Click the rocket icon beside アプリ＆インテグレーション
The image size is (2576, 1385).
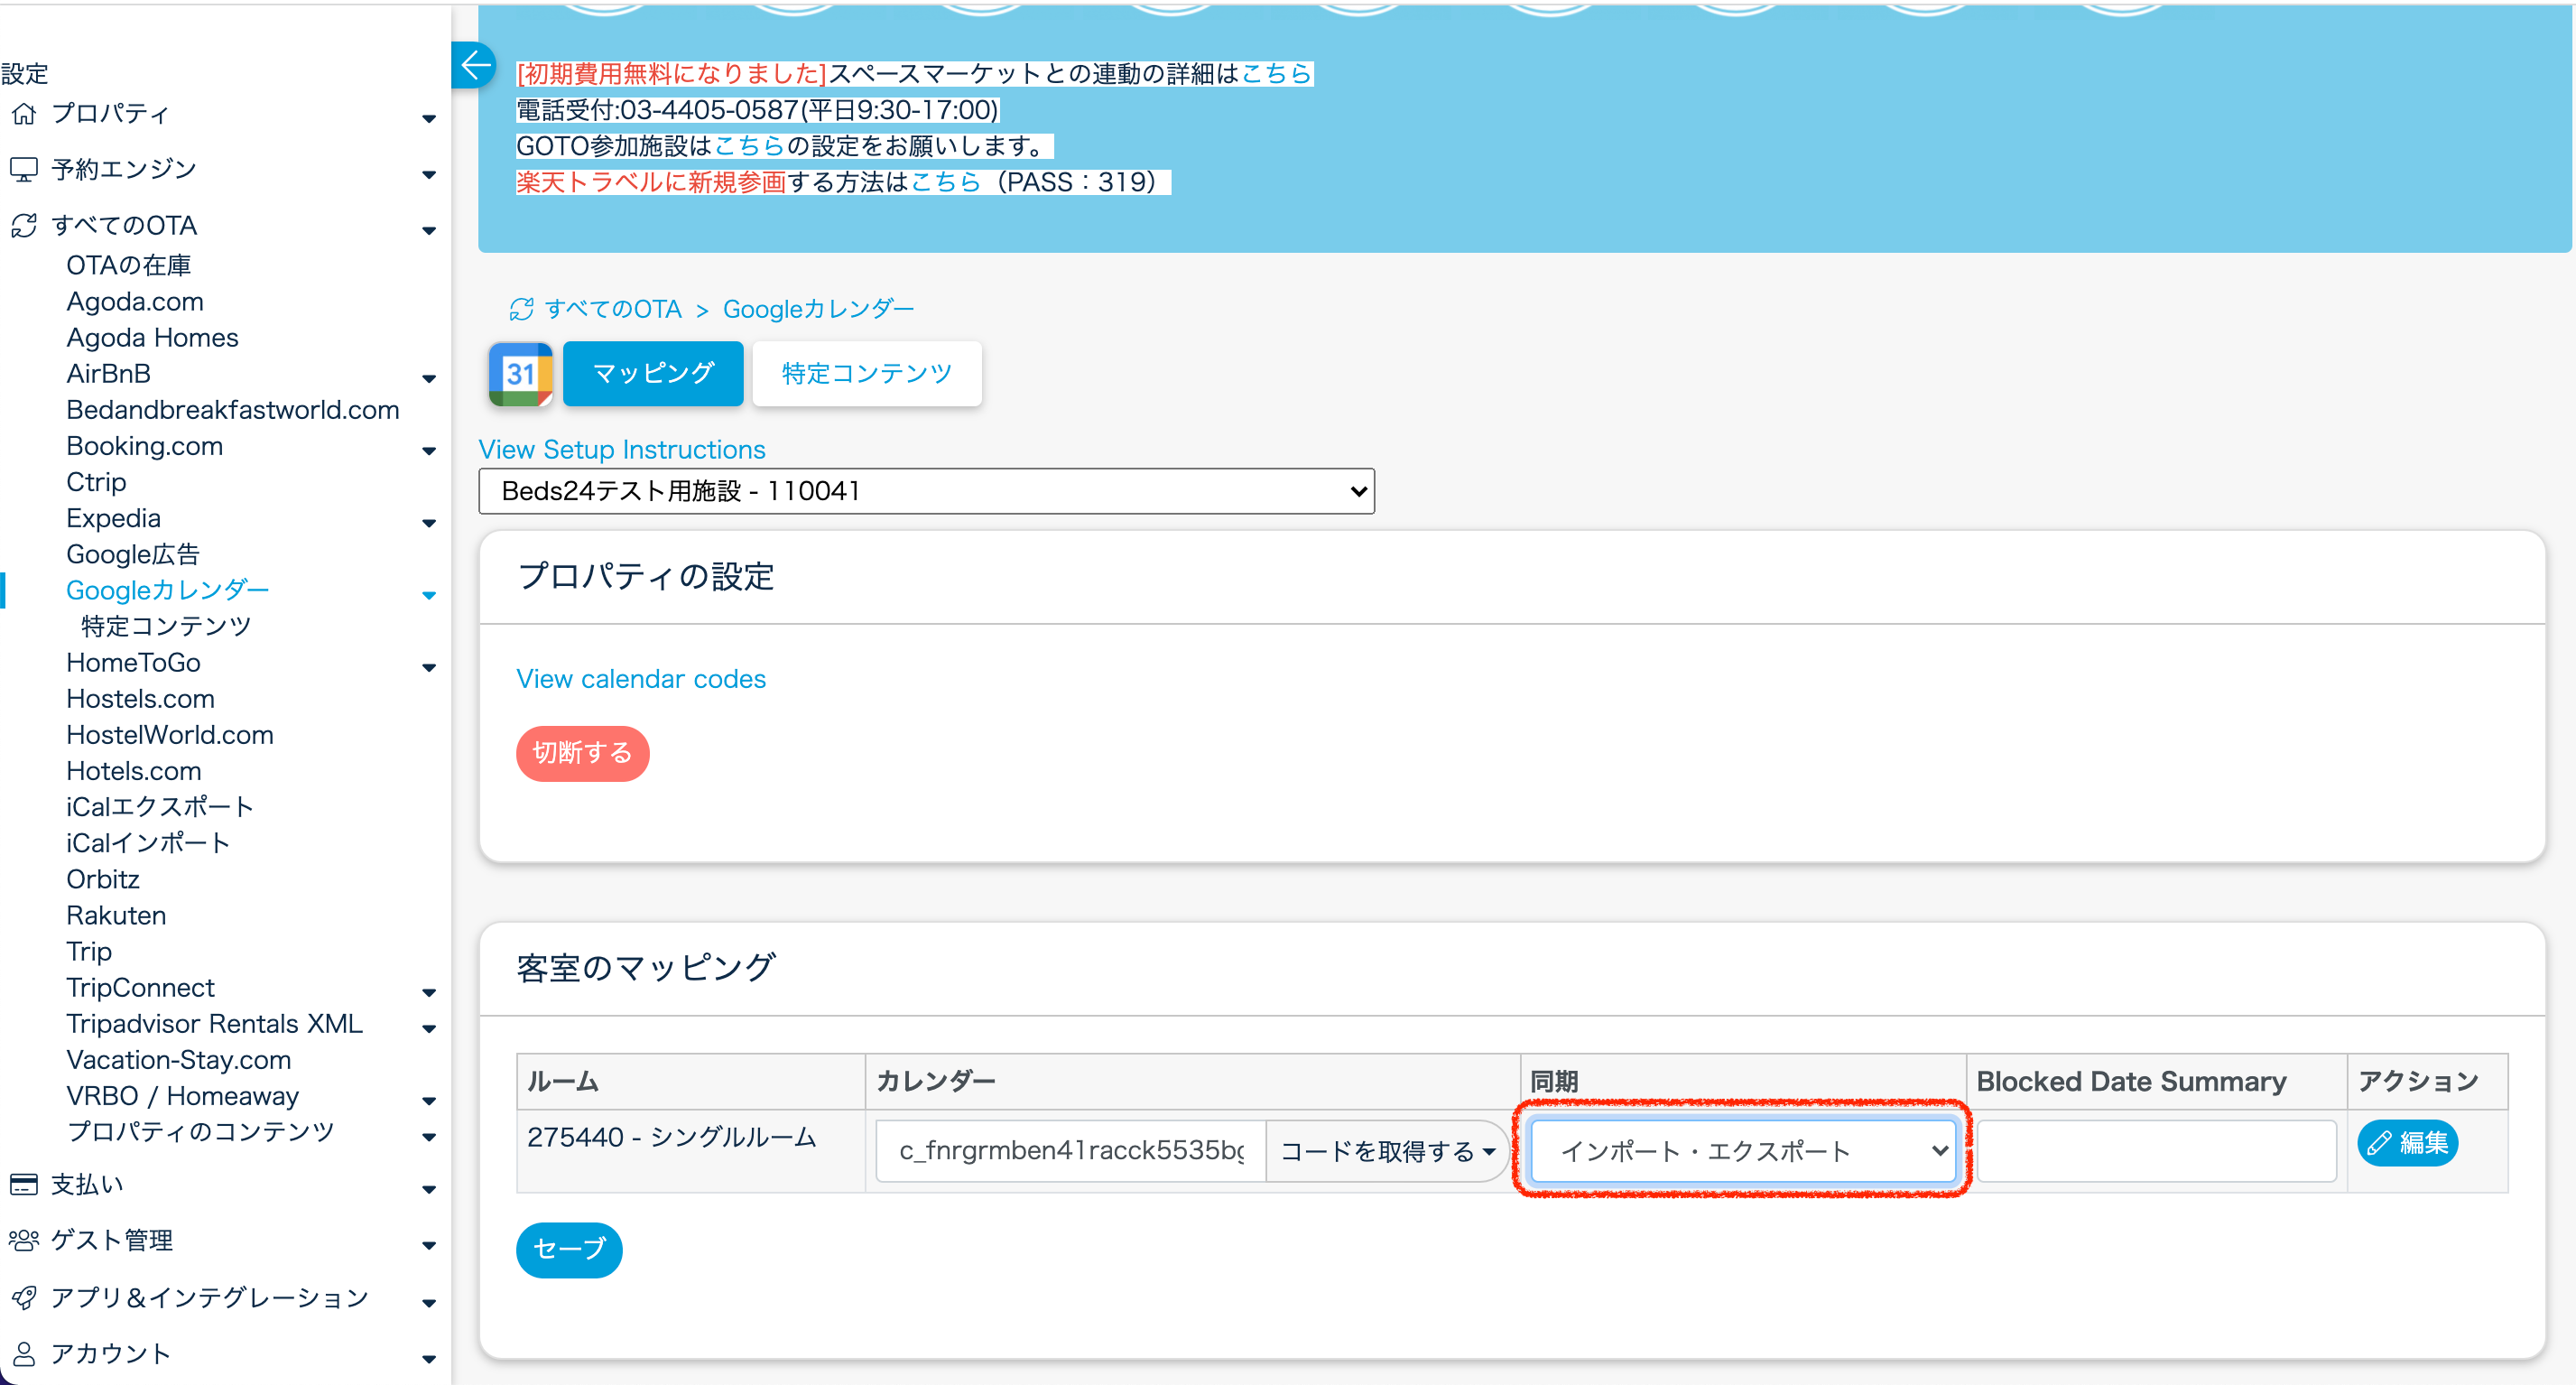pos(24,1298)
